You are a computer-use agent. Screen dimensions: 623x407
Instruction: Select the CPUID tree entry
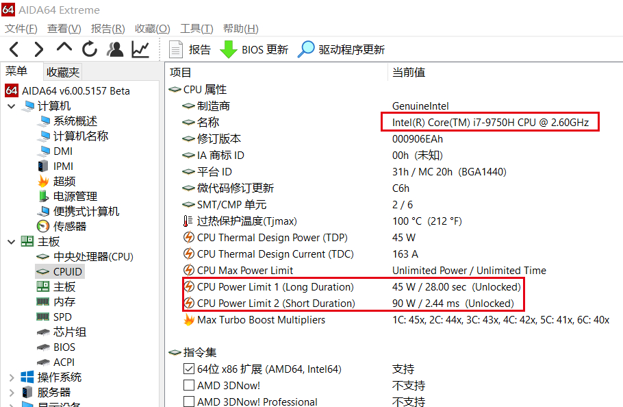click(68, 272)
